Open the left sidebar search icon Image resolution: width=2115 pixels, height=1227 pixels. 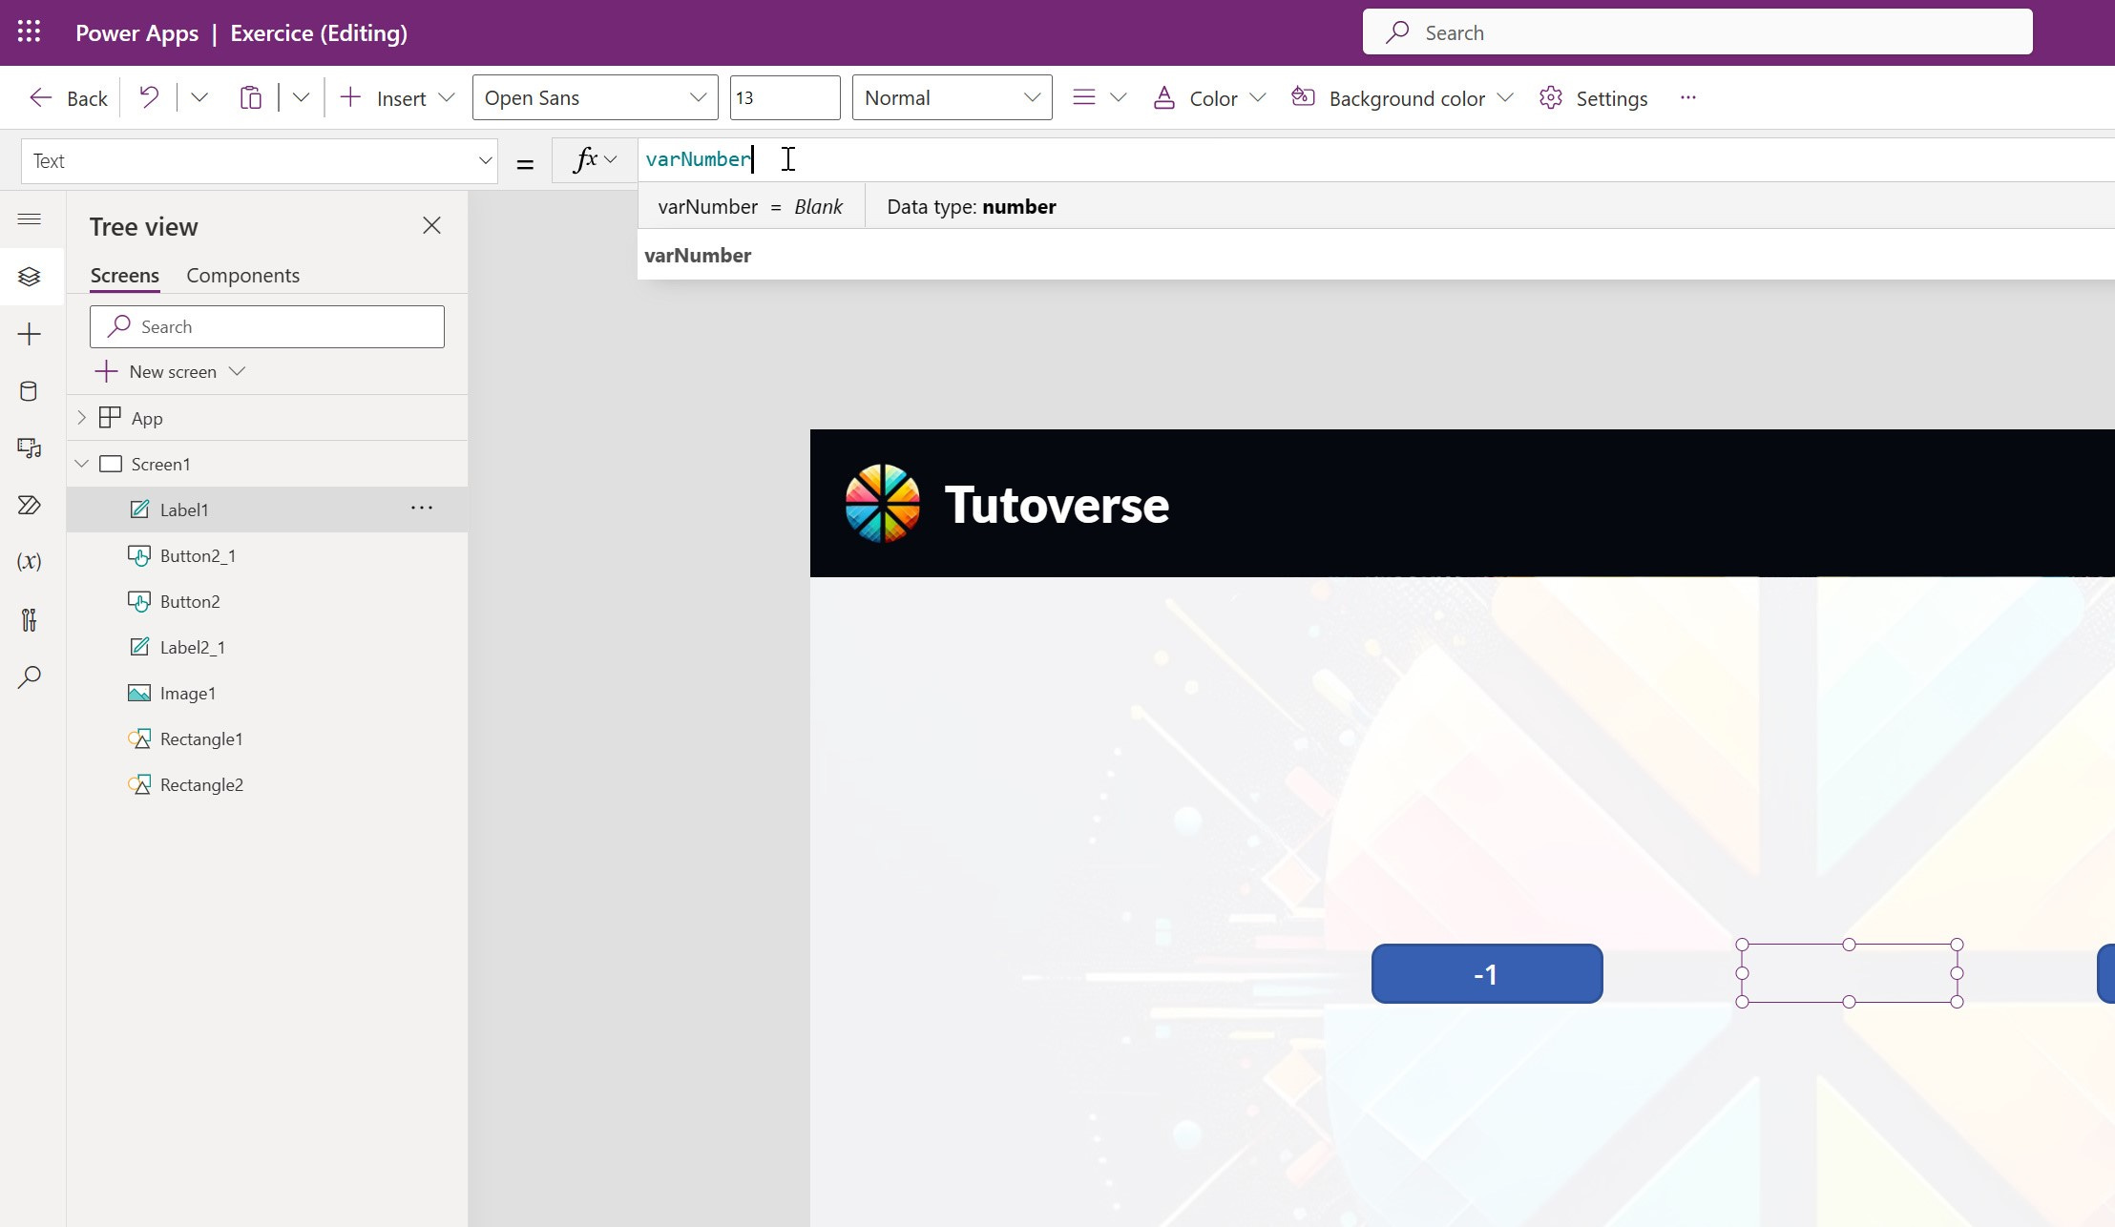tap(29, 677)
